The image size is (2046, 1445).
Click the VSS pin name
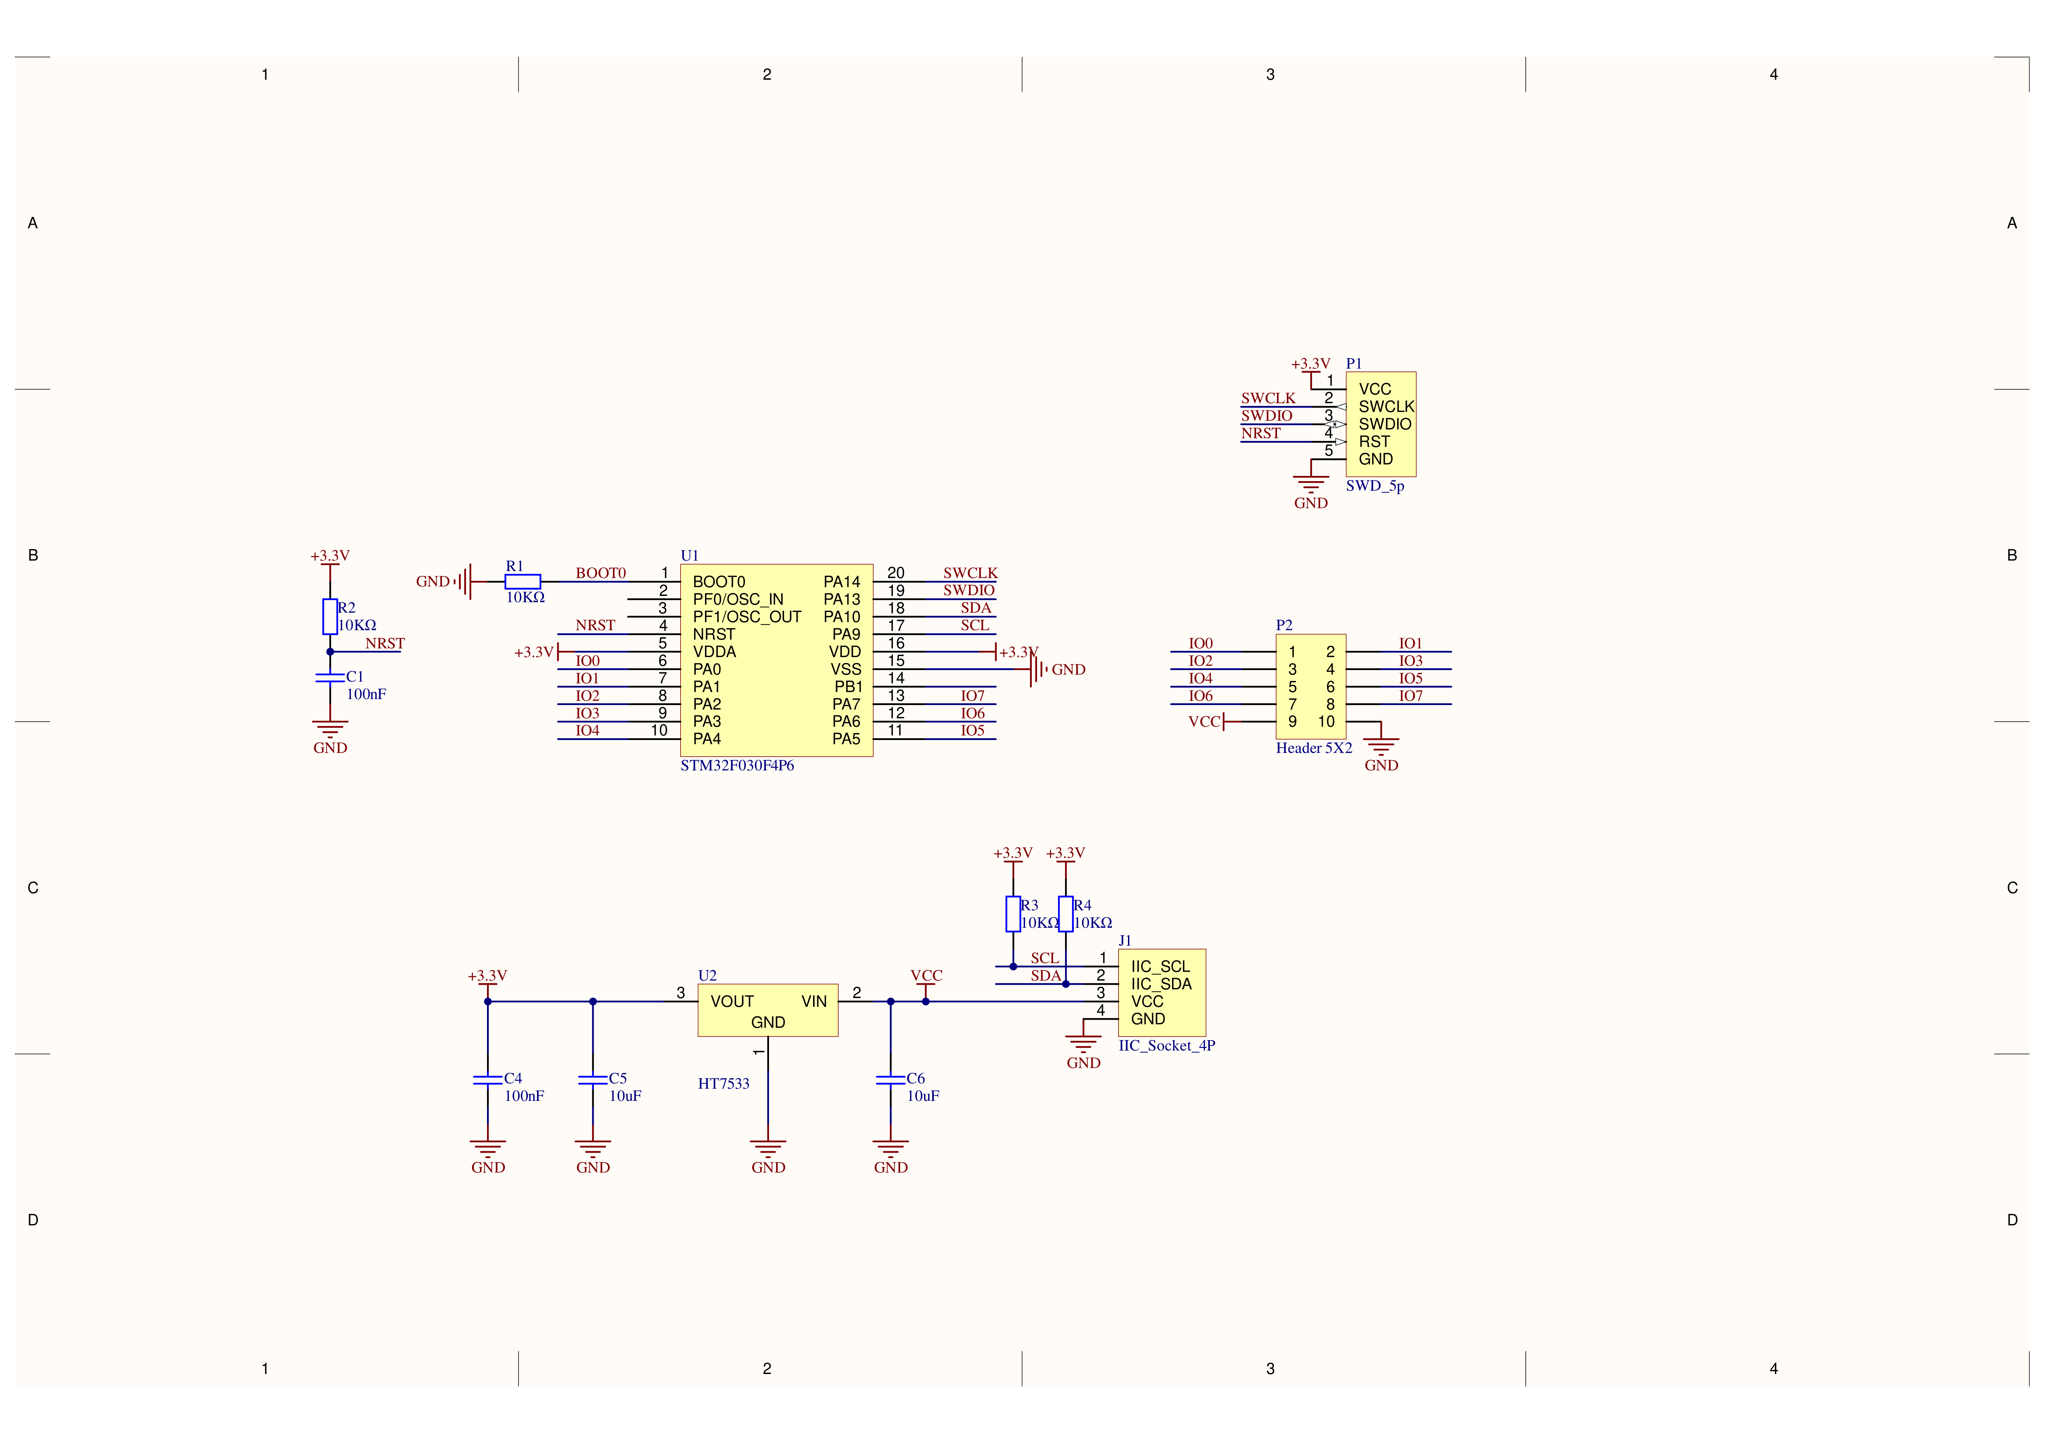(846, 669)
